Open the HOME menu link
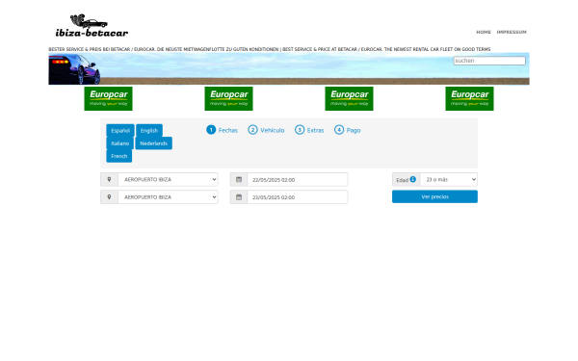Image resolution: width=578 pixels, height=361 pixels. click(484, 32)
